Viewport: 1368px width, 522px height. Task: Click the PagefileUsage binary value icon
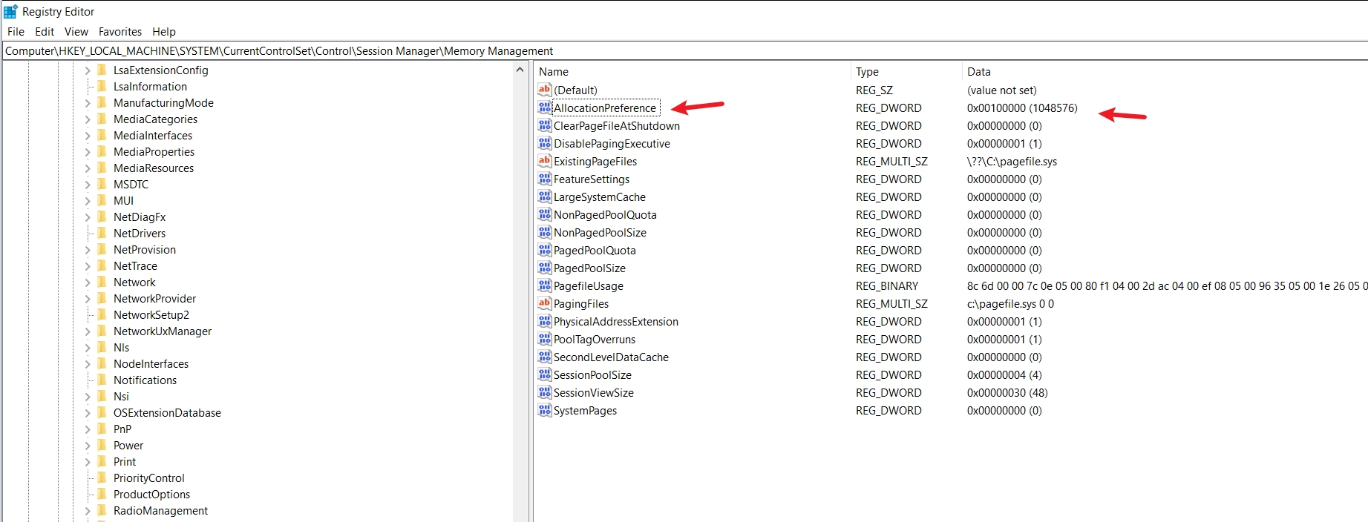pos(545,286)
